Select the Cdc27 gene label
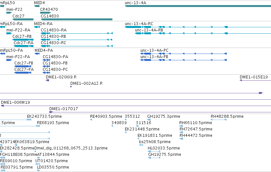The image size is (271, 172). tap(18, 16)
